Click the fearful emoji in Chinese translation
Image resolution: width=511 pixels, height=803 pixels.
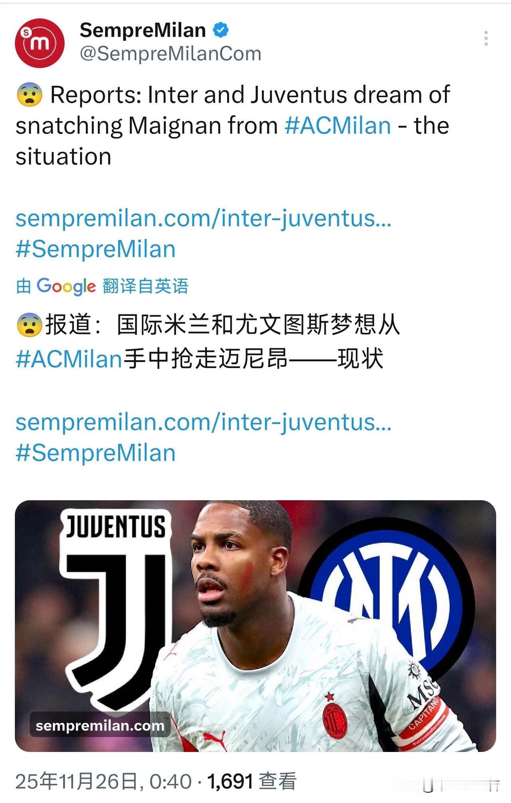point(30,325)
